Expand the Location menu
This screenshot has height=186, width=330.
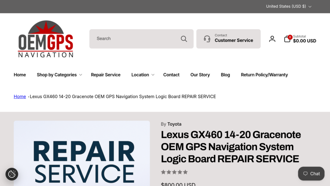click(x=143, y=75)
